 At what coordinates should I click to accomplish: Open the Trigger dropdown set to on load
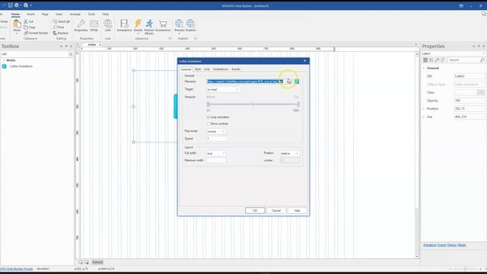[x=223, y=90]
